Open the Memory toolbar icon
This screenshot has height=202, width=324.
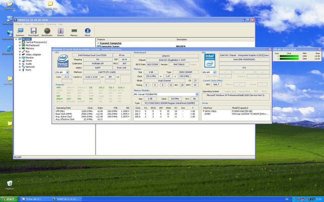click(74, 32)
